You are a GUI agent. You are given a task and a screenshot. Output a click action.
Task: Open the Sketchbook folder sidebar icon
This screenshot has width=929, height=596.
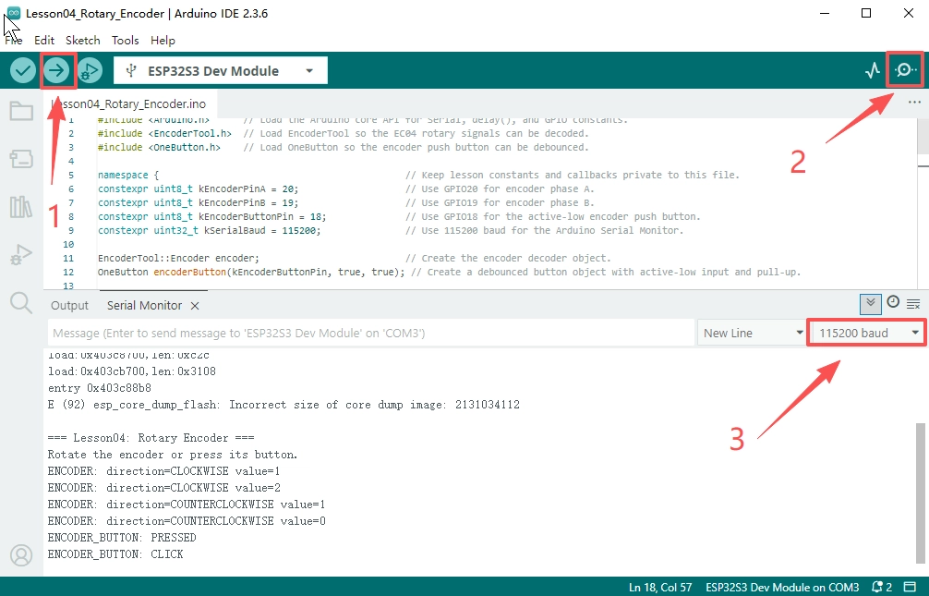[21, 111]
